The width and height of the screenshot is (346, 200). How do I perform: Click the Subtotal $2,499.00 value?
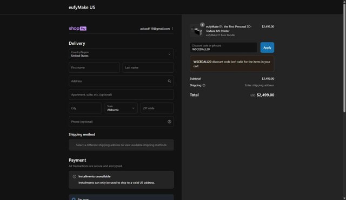coord(268,79)
